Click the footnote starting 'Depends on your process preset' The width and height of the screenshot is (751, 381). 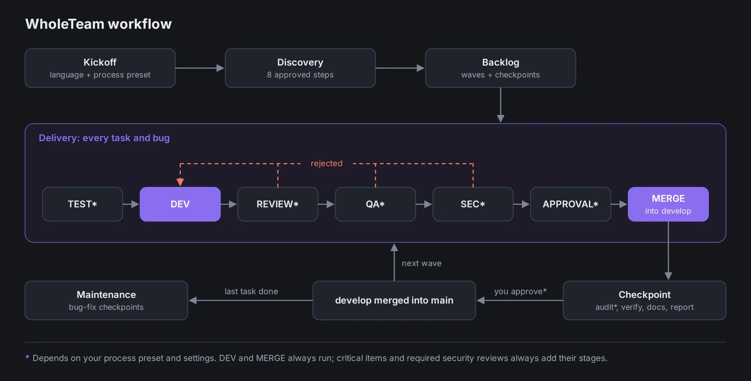[x=316, y=358]
